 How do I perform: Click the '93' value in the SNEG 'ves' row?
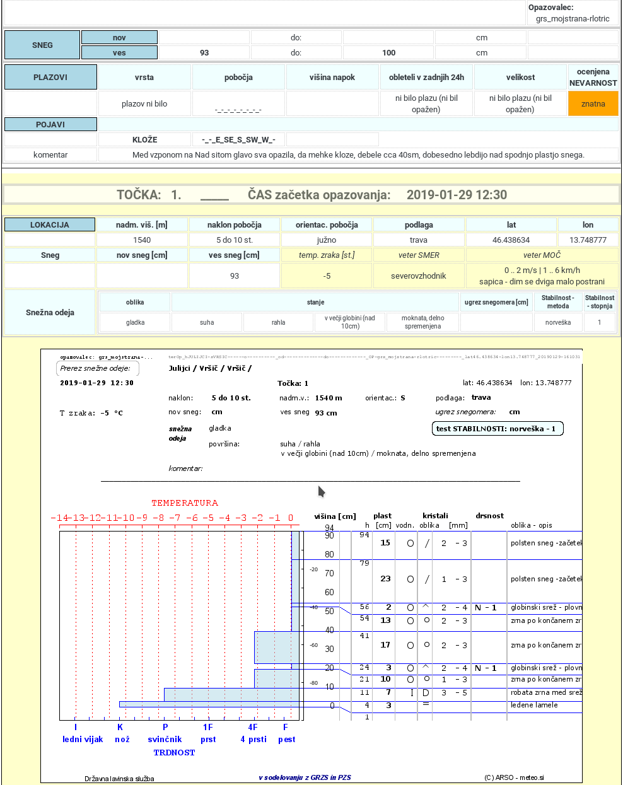click(x=204, y=53)
